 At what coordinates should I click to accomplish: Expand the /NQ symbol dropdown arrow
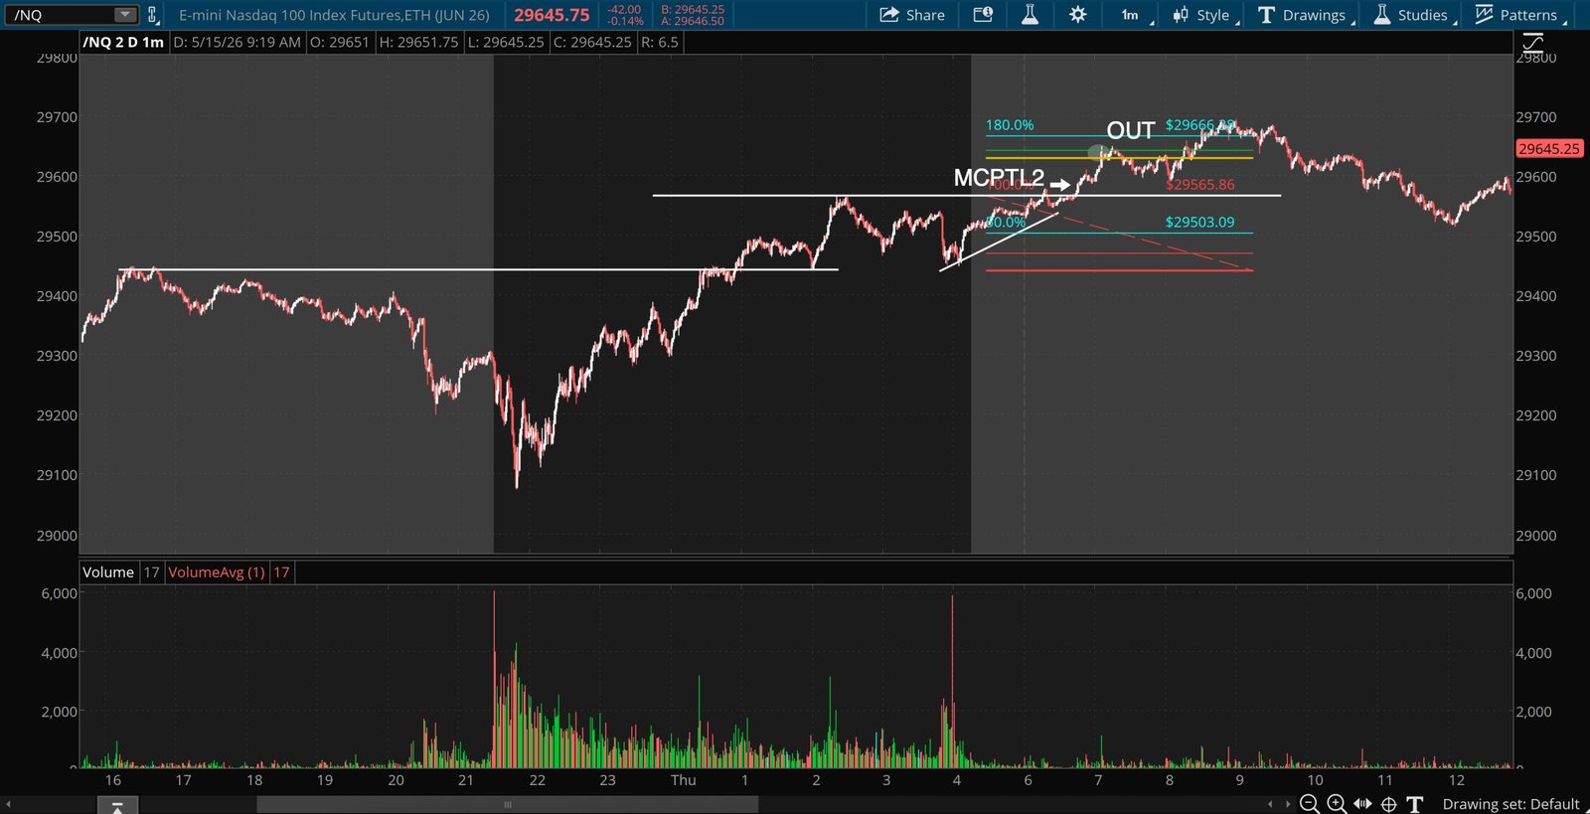coord(125,15)
